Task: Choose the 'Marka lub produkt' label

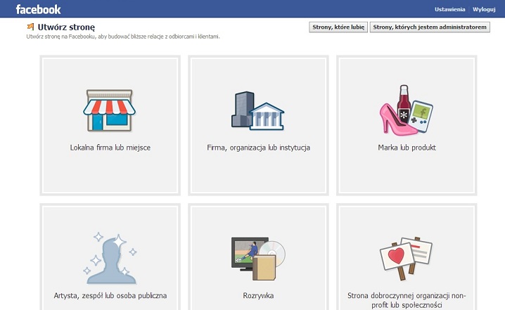Action: [x=407, y=148]
